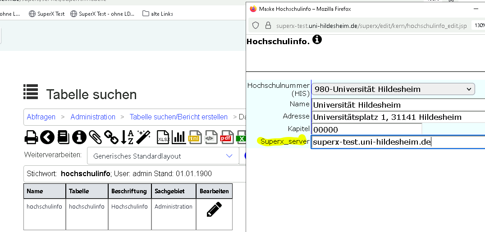Sort the table with the A-Z icon
485x232 pixels.
pos(127,137)
